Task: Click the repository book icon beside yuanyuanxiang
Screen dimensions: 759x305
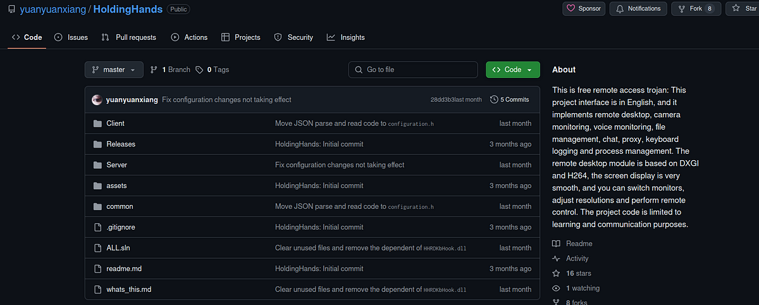Action: (12, 9)
